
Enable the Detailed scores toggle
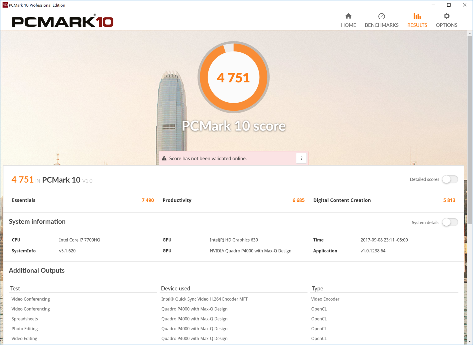450,179
